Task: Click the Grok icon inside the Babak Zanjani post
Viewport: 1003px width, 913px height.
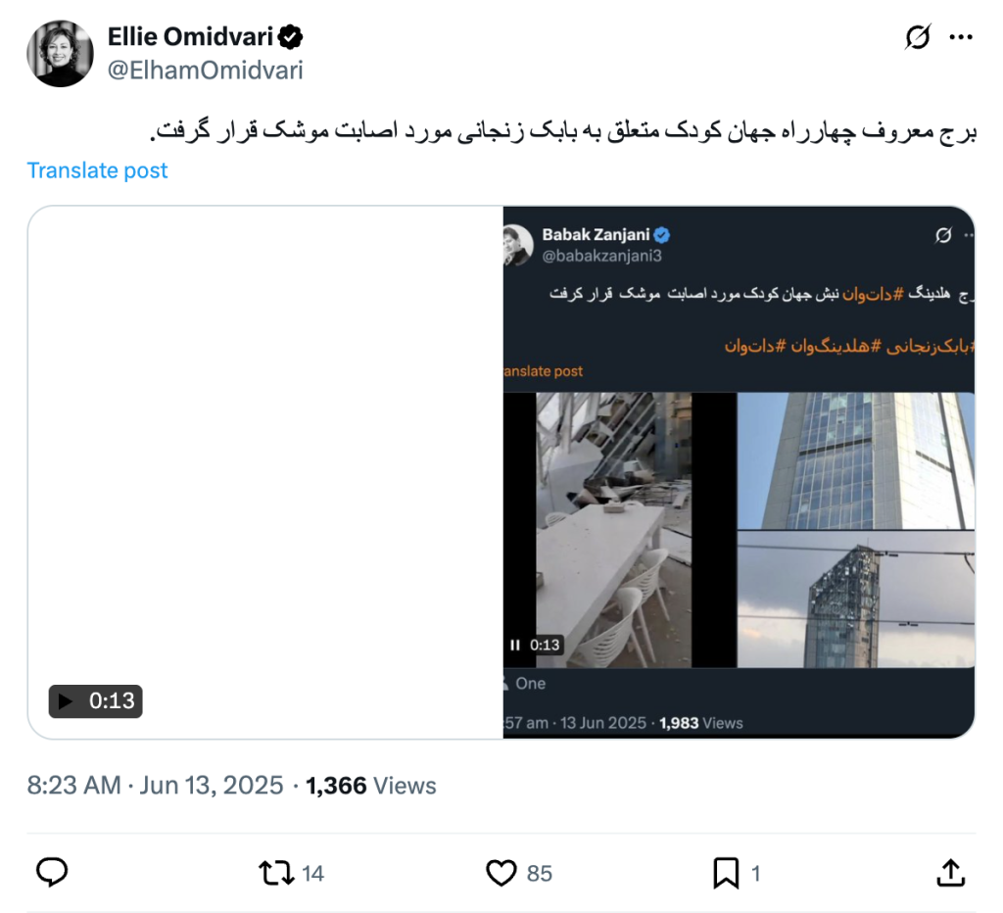Action: [943, 235]
